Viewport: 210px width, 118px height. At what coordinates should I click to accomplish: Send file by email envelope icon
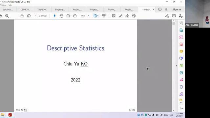point(174,16)
